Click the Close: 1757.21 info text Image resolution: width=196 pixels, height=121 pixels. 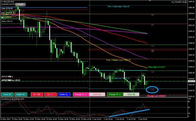[x=7, y=21]
